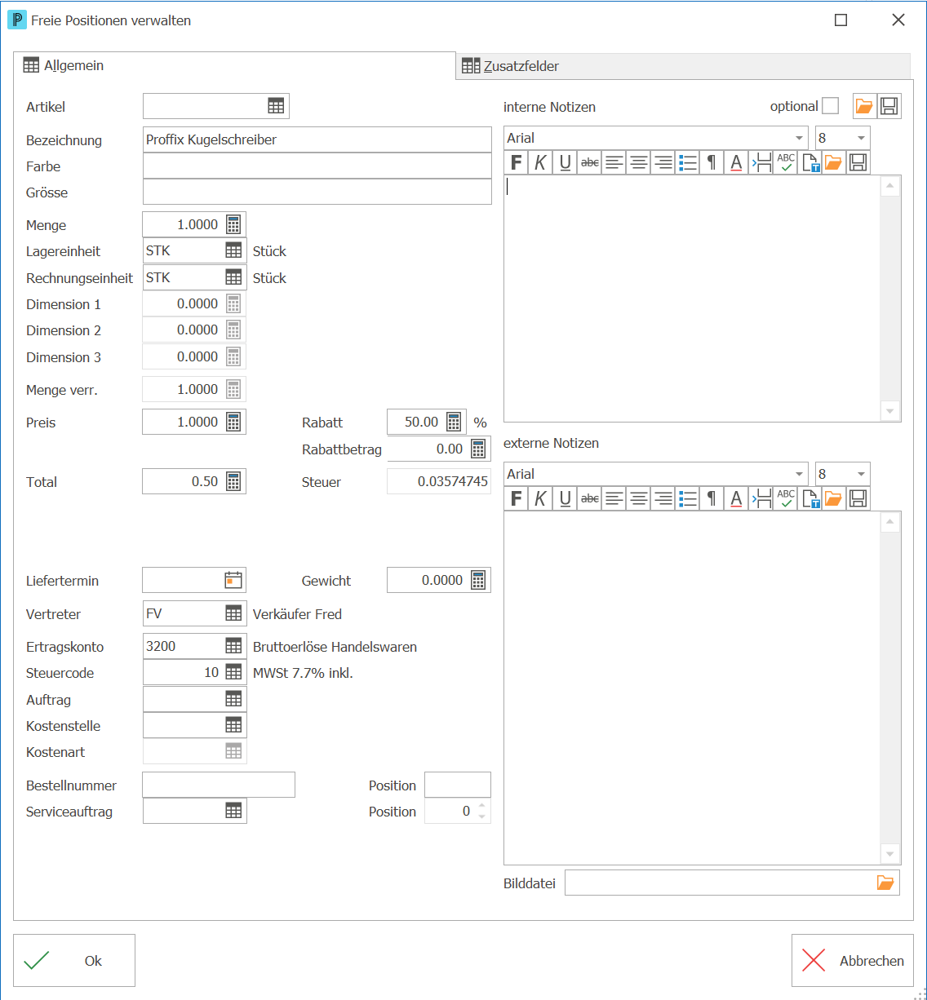This screenshot has width=927, height=1000.
Task: Open the Lagereinheit lookup table icon
Action: pyautogui.click(x=233, y=250)
